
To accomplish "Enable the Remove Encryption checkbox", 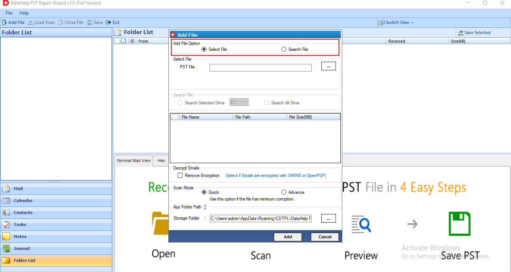I will point(180,175).
